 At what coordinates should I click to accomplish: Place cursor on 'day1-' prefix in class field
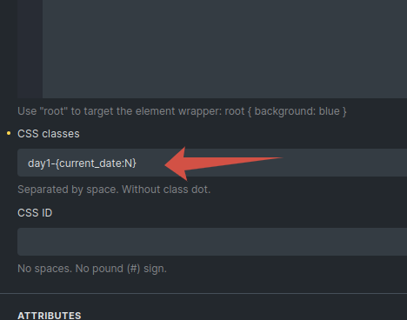(42, 163)
